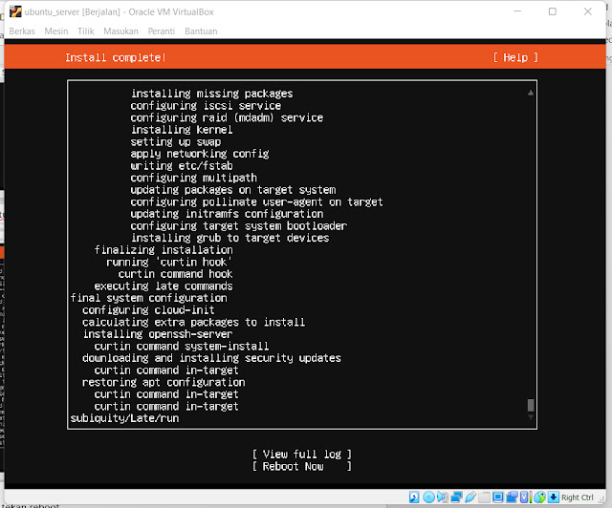Click 'installing grub to target devices' line
The height and width of the screenshot is (508, 612).
click(x=230, y=238)
